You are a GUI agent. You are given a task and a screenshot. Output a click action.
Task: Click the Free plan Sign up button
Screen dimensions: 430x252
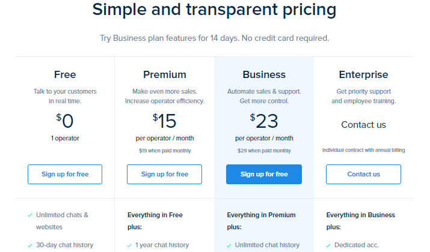coord(65,174)
